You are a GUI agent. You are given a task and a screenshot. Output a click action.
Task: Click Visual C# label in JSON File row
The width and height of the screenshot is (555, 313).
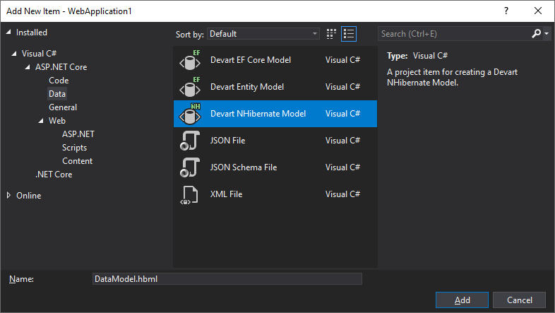[x=342, y=141]
